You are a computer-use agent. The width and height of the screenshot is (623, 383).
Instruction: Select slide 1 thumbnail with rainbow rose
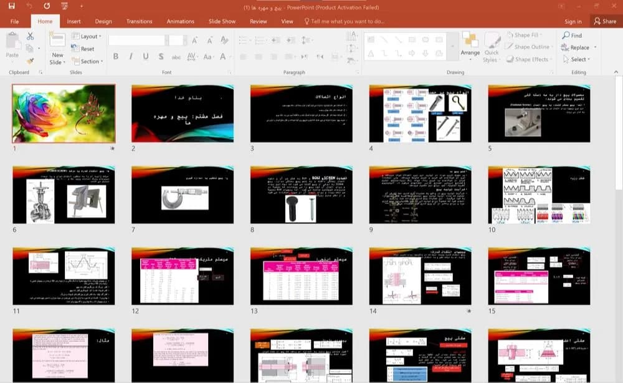click(64, 114)
